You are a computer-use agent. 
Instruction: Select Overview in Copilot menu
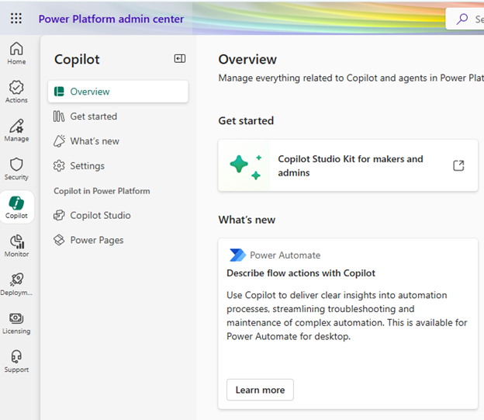point(118,92)
